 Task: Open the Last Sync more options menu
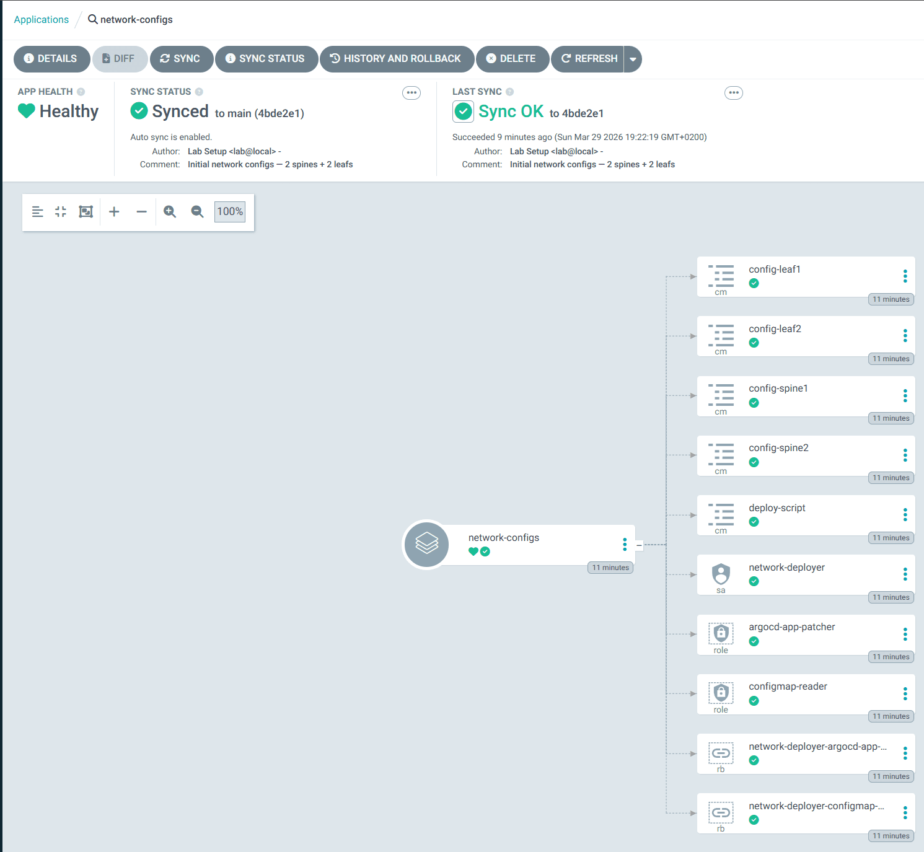pos(734,93)
